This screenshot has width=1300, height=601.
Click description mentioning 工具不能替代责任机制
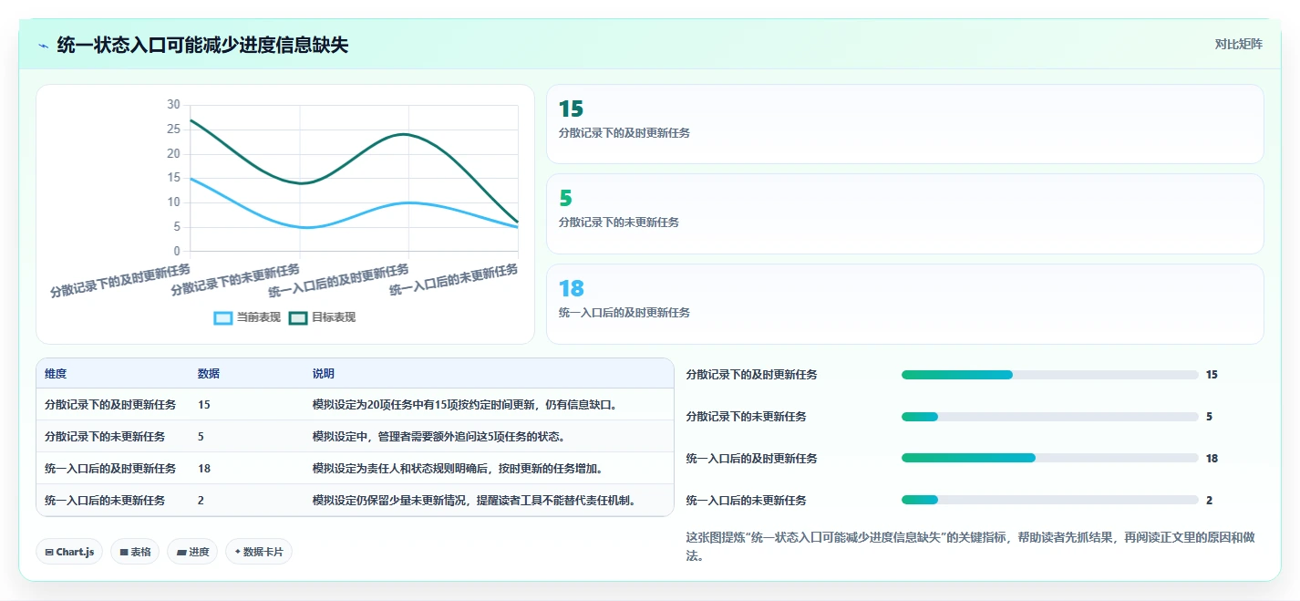pyautogui.click(x=474, y=500)
